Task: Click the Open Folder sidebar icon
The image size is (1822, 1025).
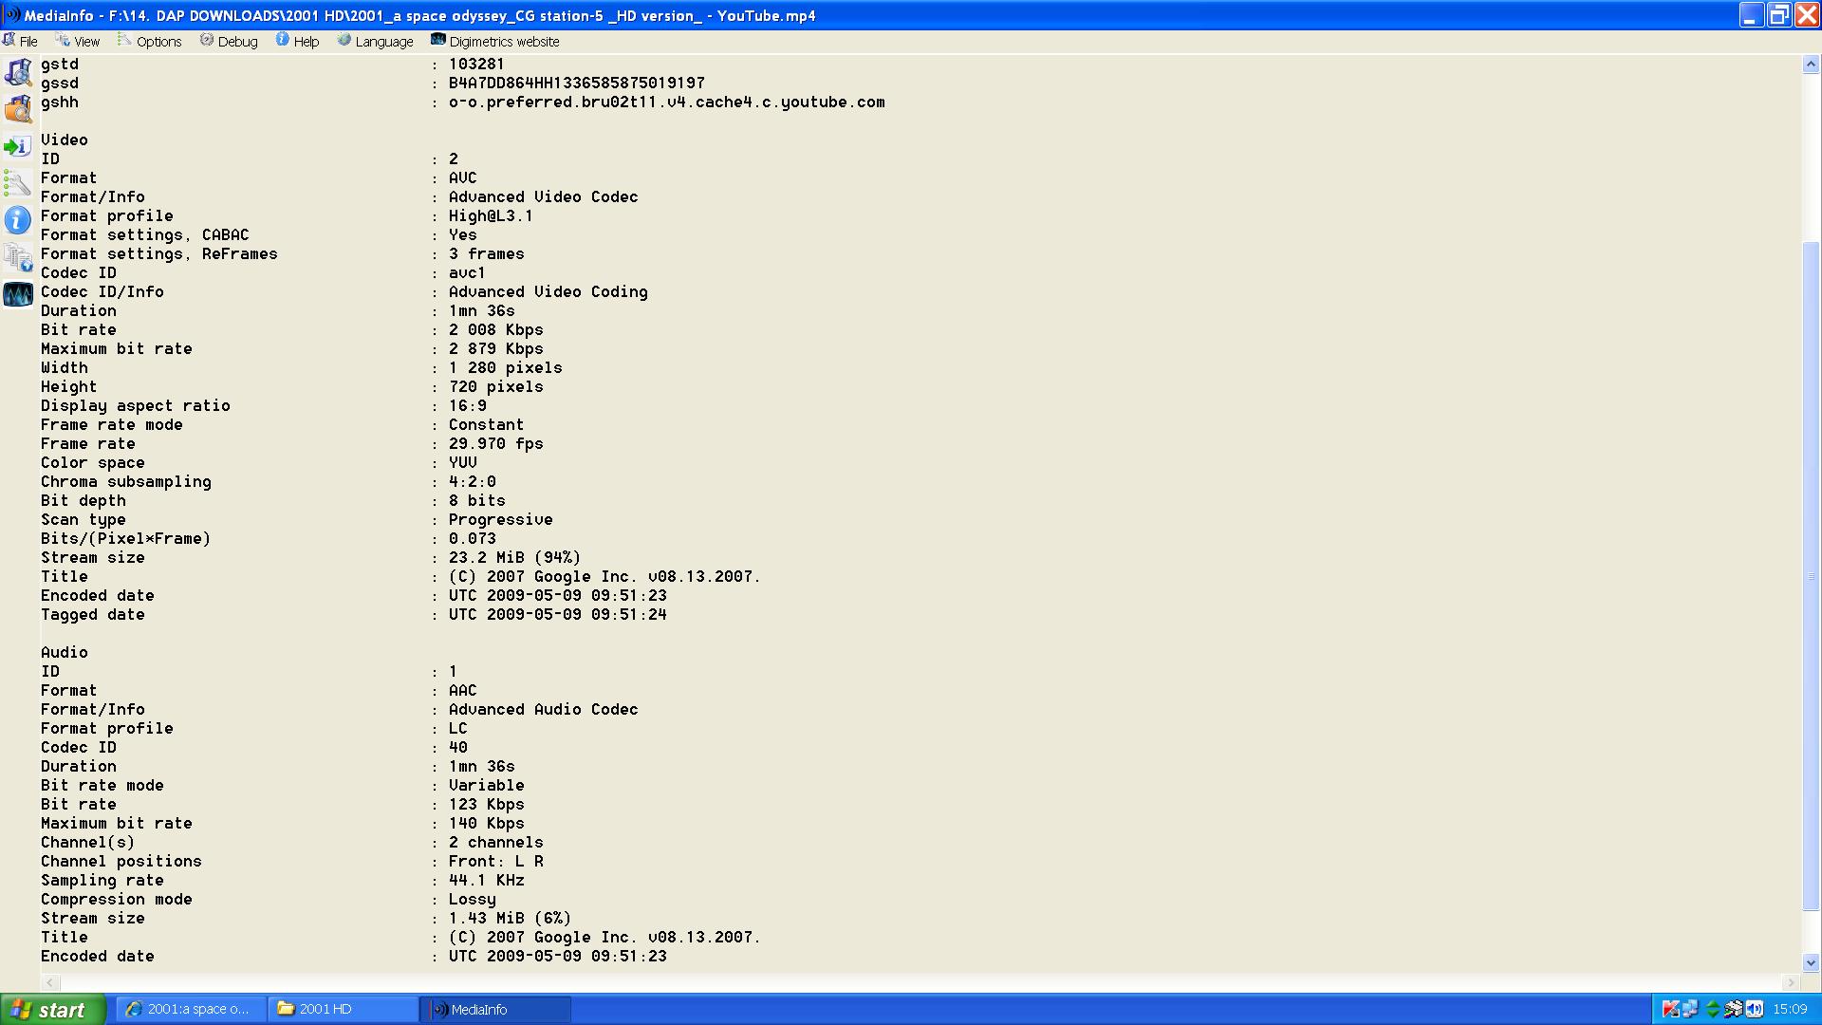Action: (x=18, y=109)
